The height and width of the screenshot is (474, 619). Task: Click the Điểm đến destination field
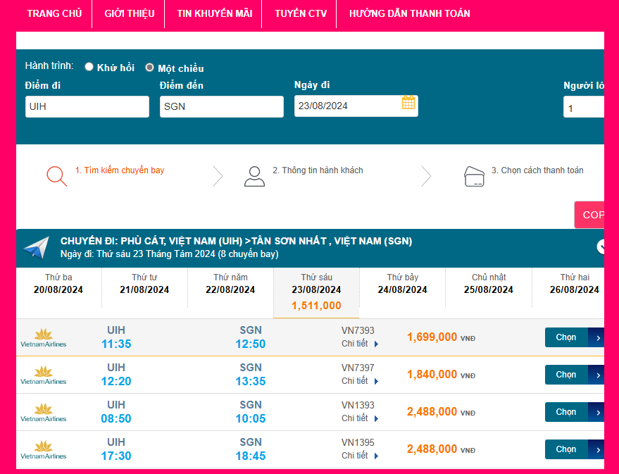(x=222, y=106)
